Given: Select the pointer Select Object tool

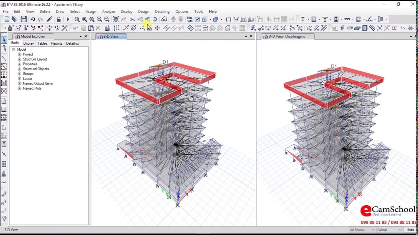Looking at the screenshot, I should [4, 40].
